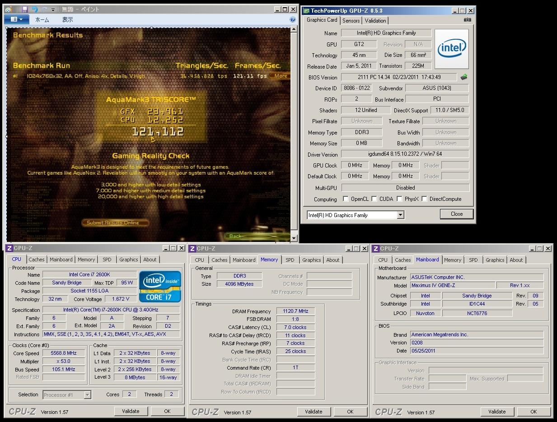Open the 表示 tab in Paint
The width and height of the screenshot is (557, 422).
click(x=68, y=20)
